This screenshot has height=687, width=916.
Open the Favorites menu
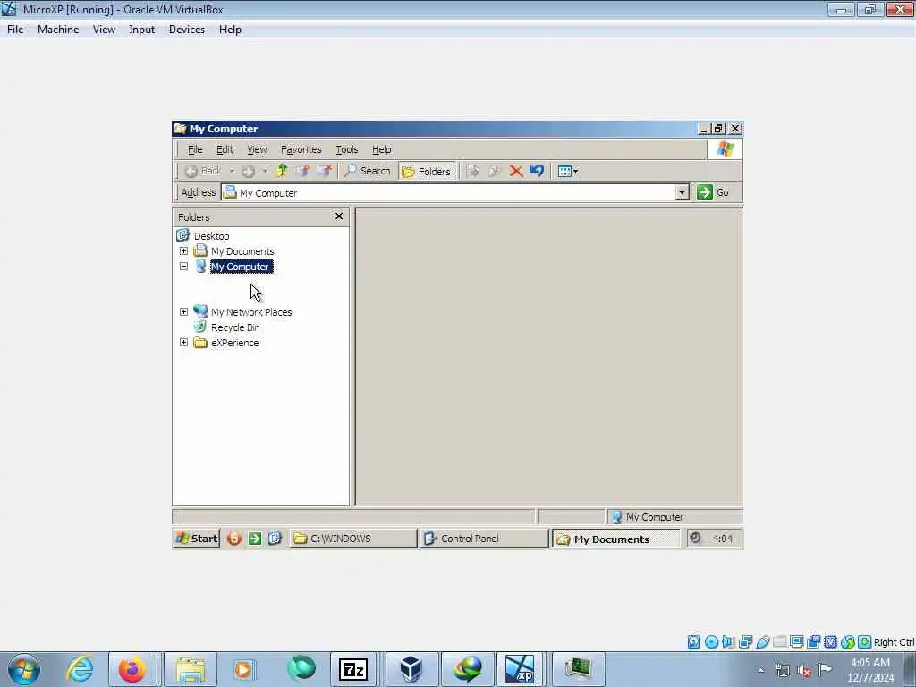(301, 149)
